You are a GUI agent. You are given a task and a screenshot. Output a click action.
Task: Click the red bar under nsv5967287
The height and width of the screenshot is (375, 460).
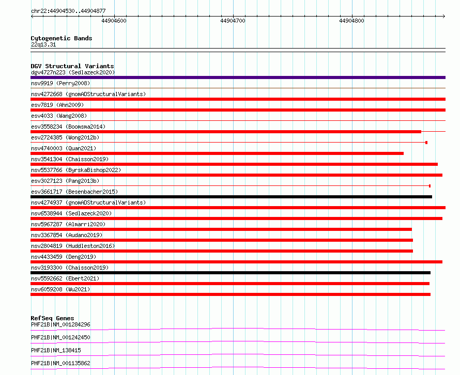pos(221,229)
